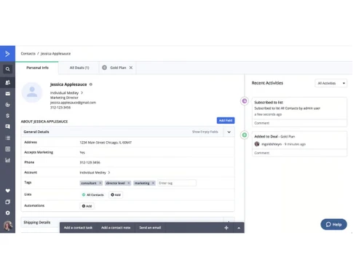Click the Marketing Director job title text
The width and height of the screenshot is (364, 273).
point(64,98)
